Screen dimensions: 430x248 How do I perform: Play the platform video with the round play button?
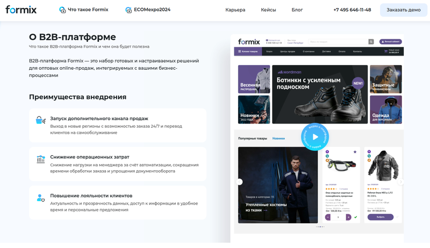pyautogui.click(x=315, y=137)
